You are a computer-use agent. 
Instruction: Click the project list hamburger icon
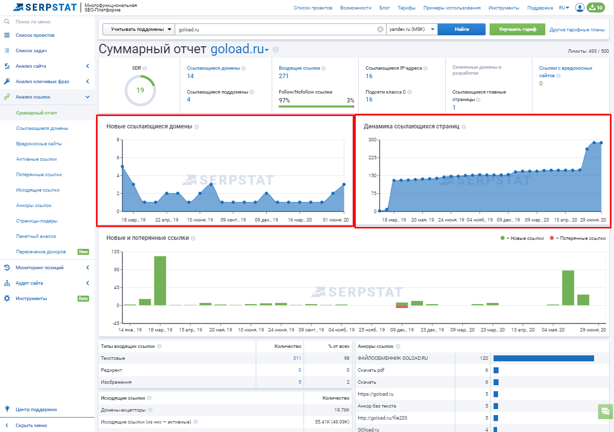(x=7, y=35)
